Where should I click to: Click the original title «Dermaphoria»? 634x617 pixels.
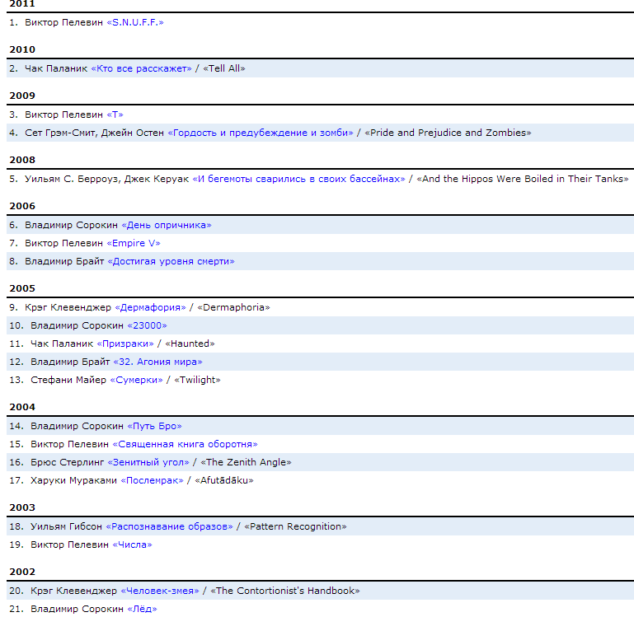coord(233,307)
